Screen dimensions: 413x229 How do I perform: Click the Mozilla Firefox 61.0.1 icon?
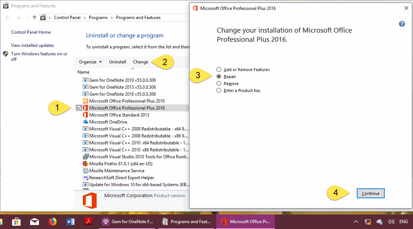coord(85,164)
